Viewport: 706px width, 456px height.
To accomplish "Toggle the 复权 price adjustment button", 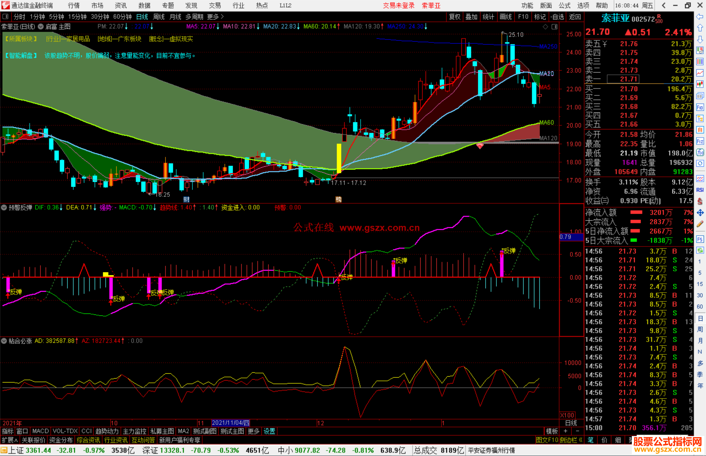I will tap(454, 17).
